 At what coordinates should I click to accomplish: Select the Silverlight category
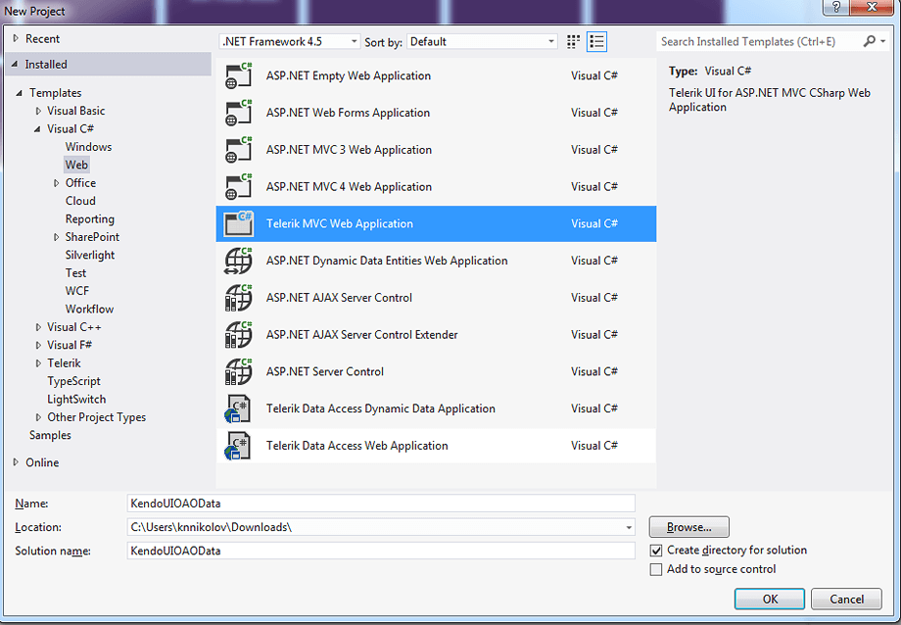(90, 255)
